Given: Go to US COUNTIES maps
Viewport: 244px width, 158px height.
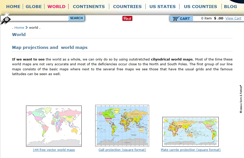Looking at the screenshot, I should click(200, 7).
